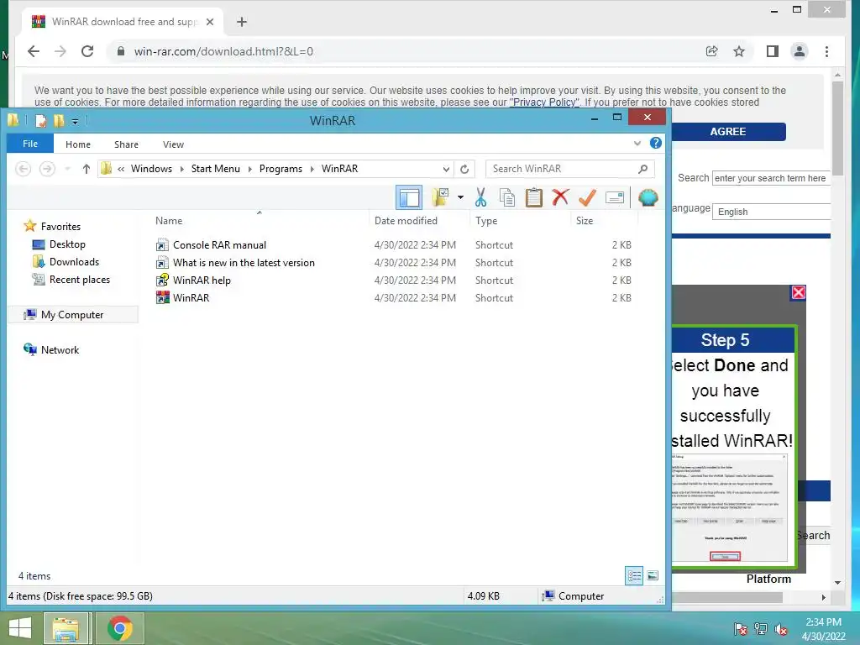
Task: Bookmark this page with the star icon
Action: 739,51
